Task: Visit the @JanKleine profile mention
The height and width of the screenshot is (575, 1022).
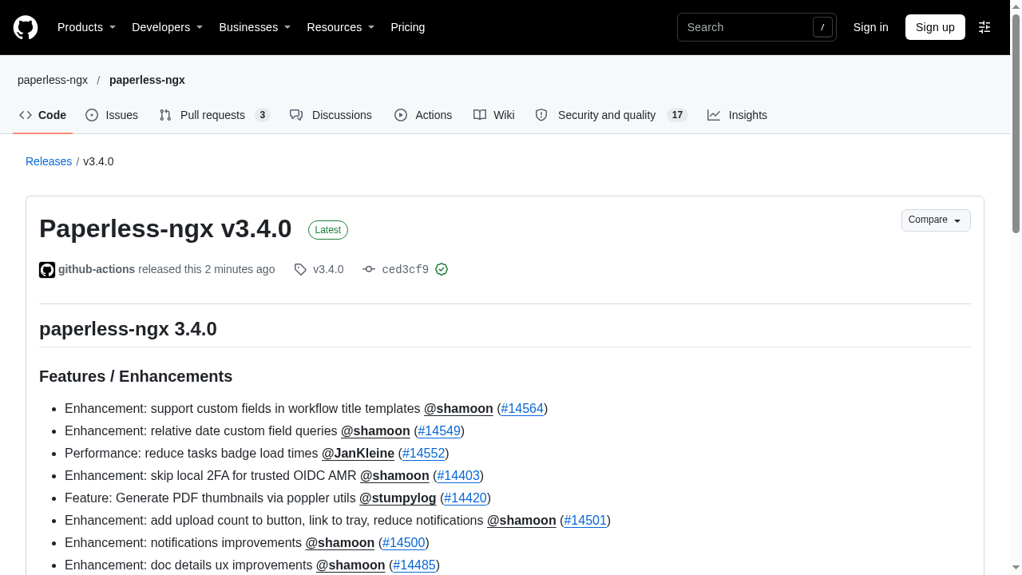Action: pyautogui.click(x=358, y=454)
